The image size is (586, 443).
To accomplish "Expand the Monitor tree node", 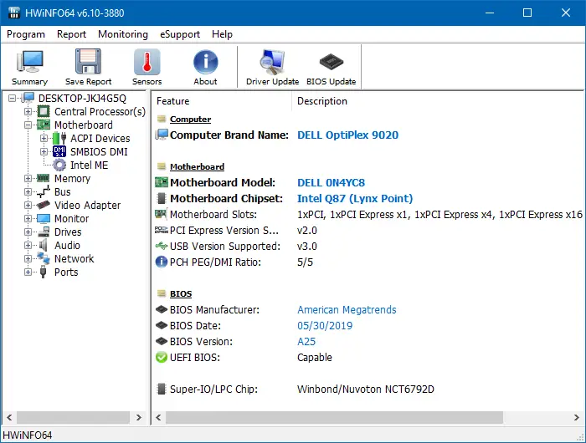I will (28, 219).
